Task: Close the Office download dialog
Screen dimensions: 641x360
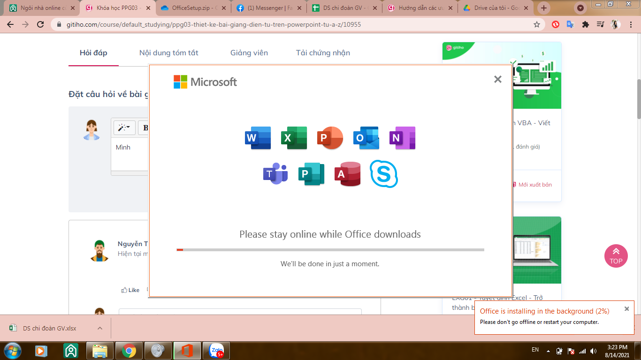Action: (x=498, y=79)
